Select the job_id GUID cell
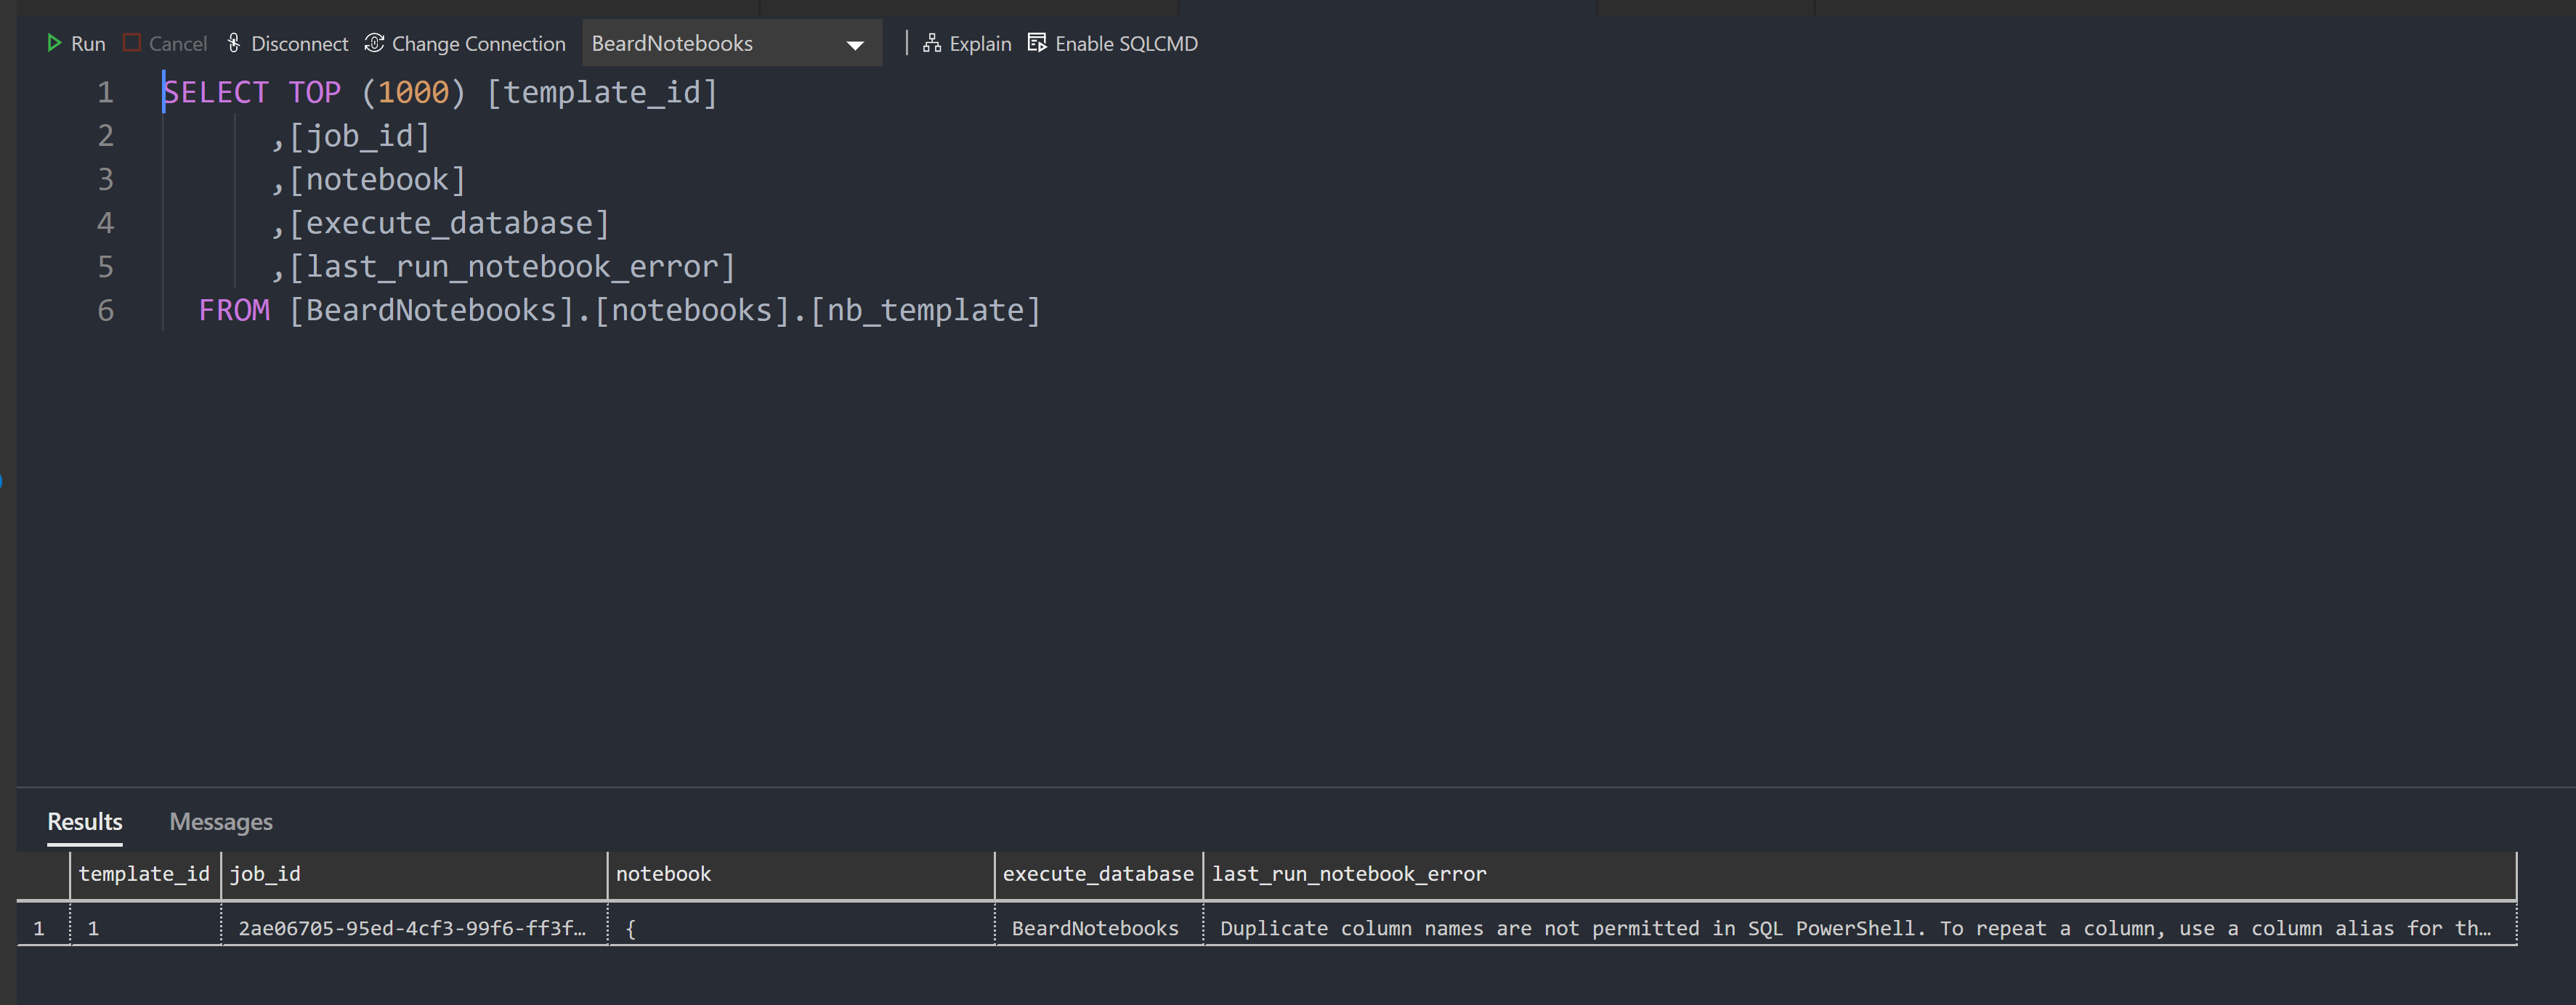The width and height of the screenshot is (2576, 1005). 412,928
